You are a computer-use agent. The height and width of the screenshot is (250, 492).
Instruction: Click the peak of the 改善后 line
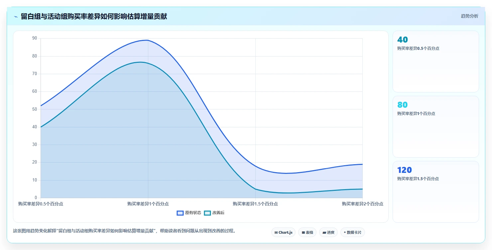[x=141, y=62]
